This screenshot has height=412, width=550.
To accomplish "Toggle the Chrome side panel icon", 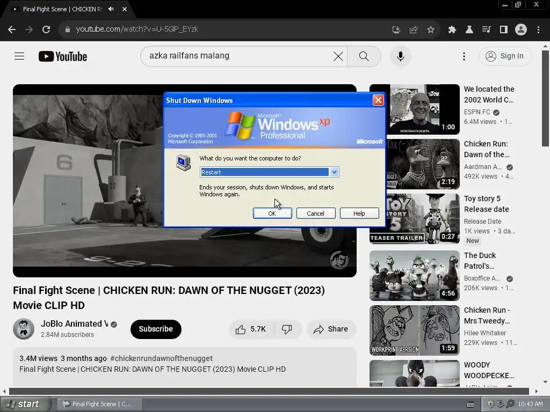I will (x=504, y=30).
